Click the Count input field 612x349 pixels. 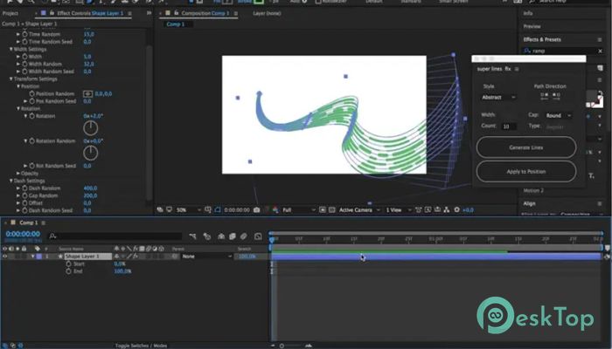pos(509,127)
